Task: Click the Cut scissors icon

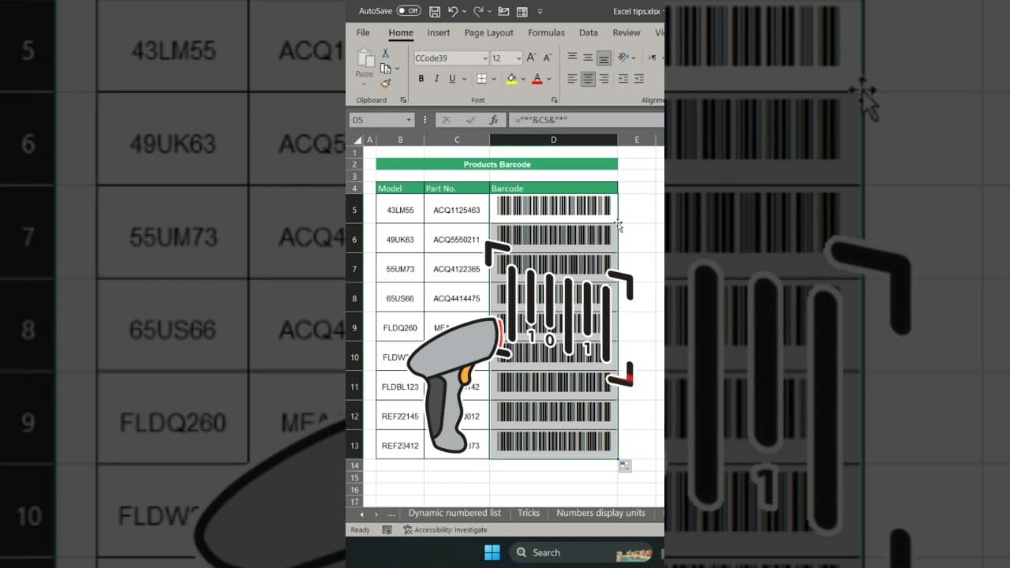Action: [x=385, y=54]
